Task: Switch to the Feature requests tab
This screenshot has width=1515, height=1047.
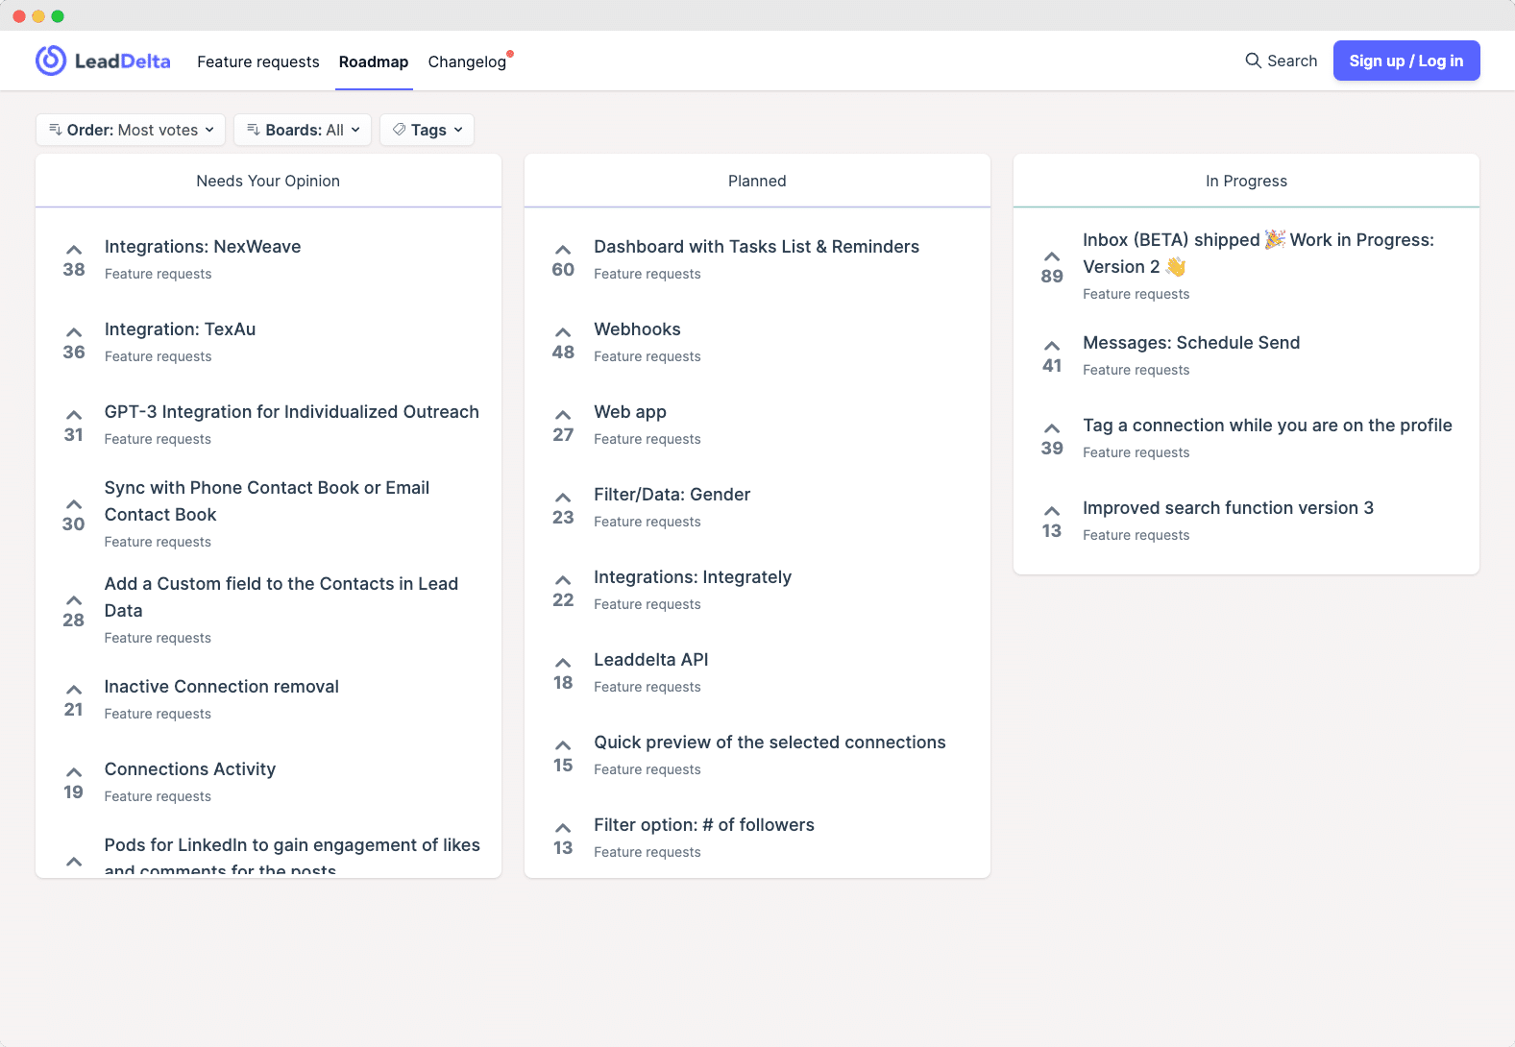Action: [257, 61]
